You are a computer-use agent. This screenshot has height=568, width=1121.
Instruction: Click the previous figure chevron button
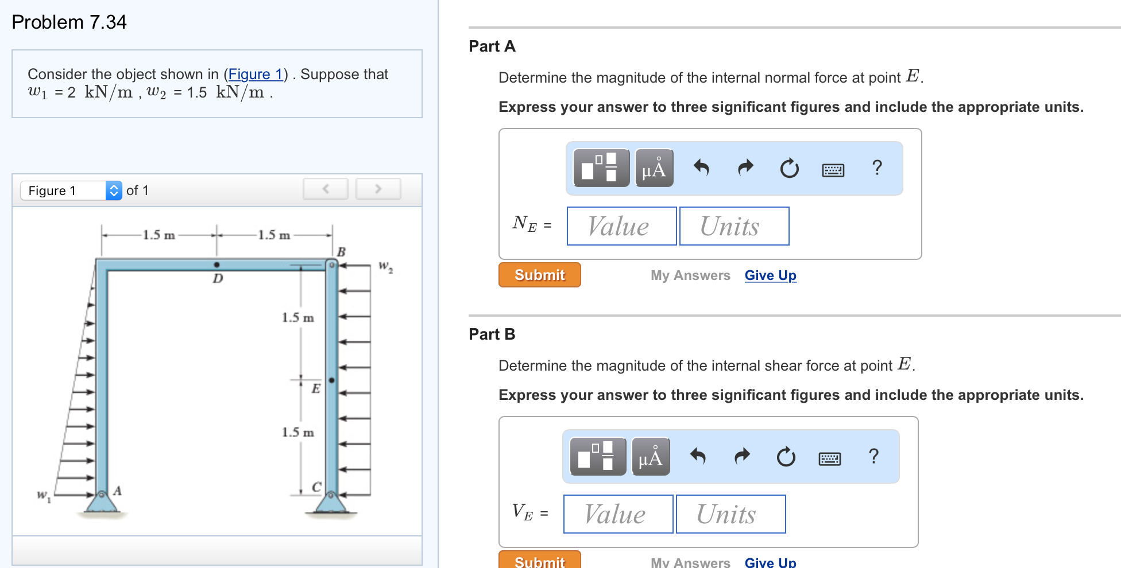click(x=325, y=188)
